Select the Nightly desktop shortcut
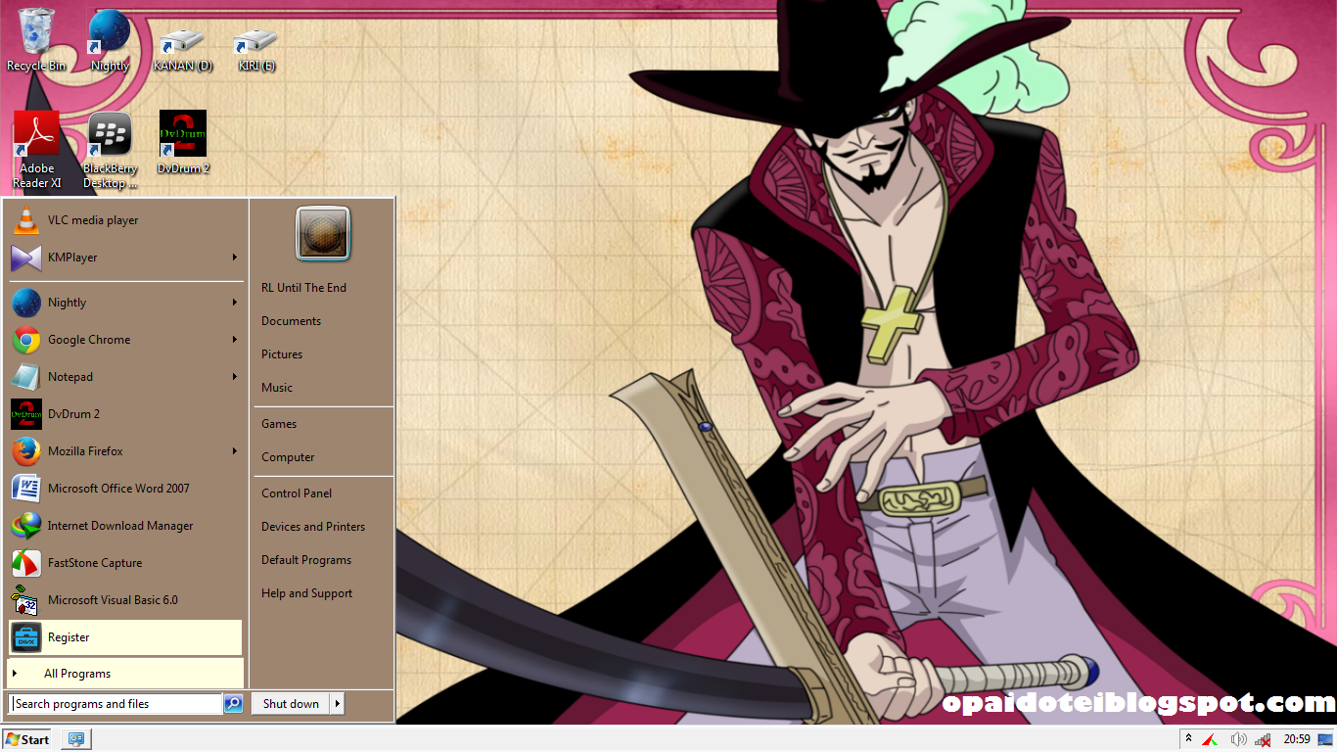Viewport: 1337px width, 752px height. point(110,40)
